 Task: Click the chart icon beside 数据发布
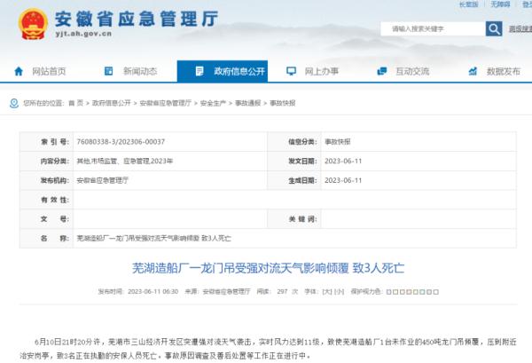click(x=473, y=71)
